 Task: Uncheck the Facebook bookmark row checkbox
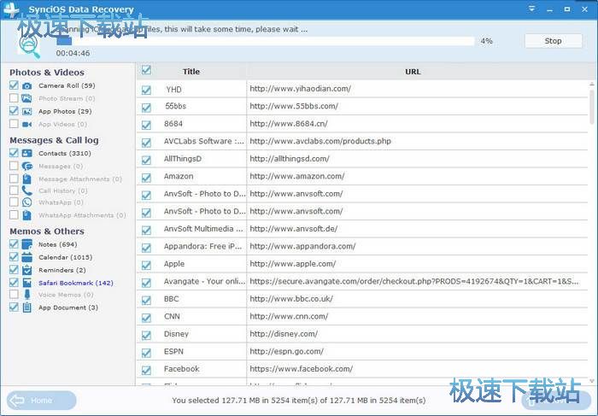(x=146, y=370)
